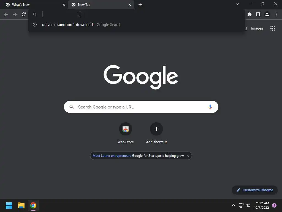Click the address bar search magnifier icon
The image size is (282, 212).
pos(35,14)
